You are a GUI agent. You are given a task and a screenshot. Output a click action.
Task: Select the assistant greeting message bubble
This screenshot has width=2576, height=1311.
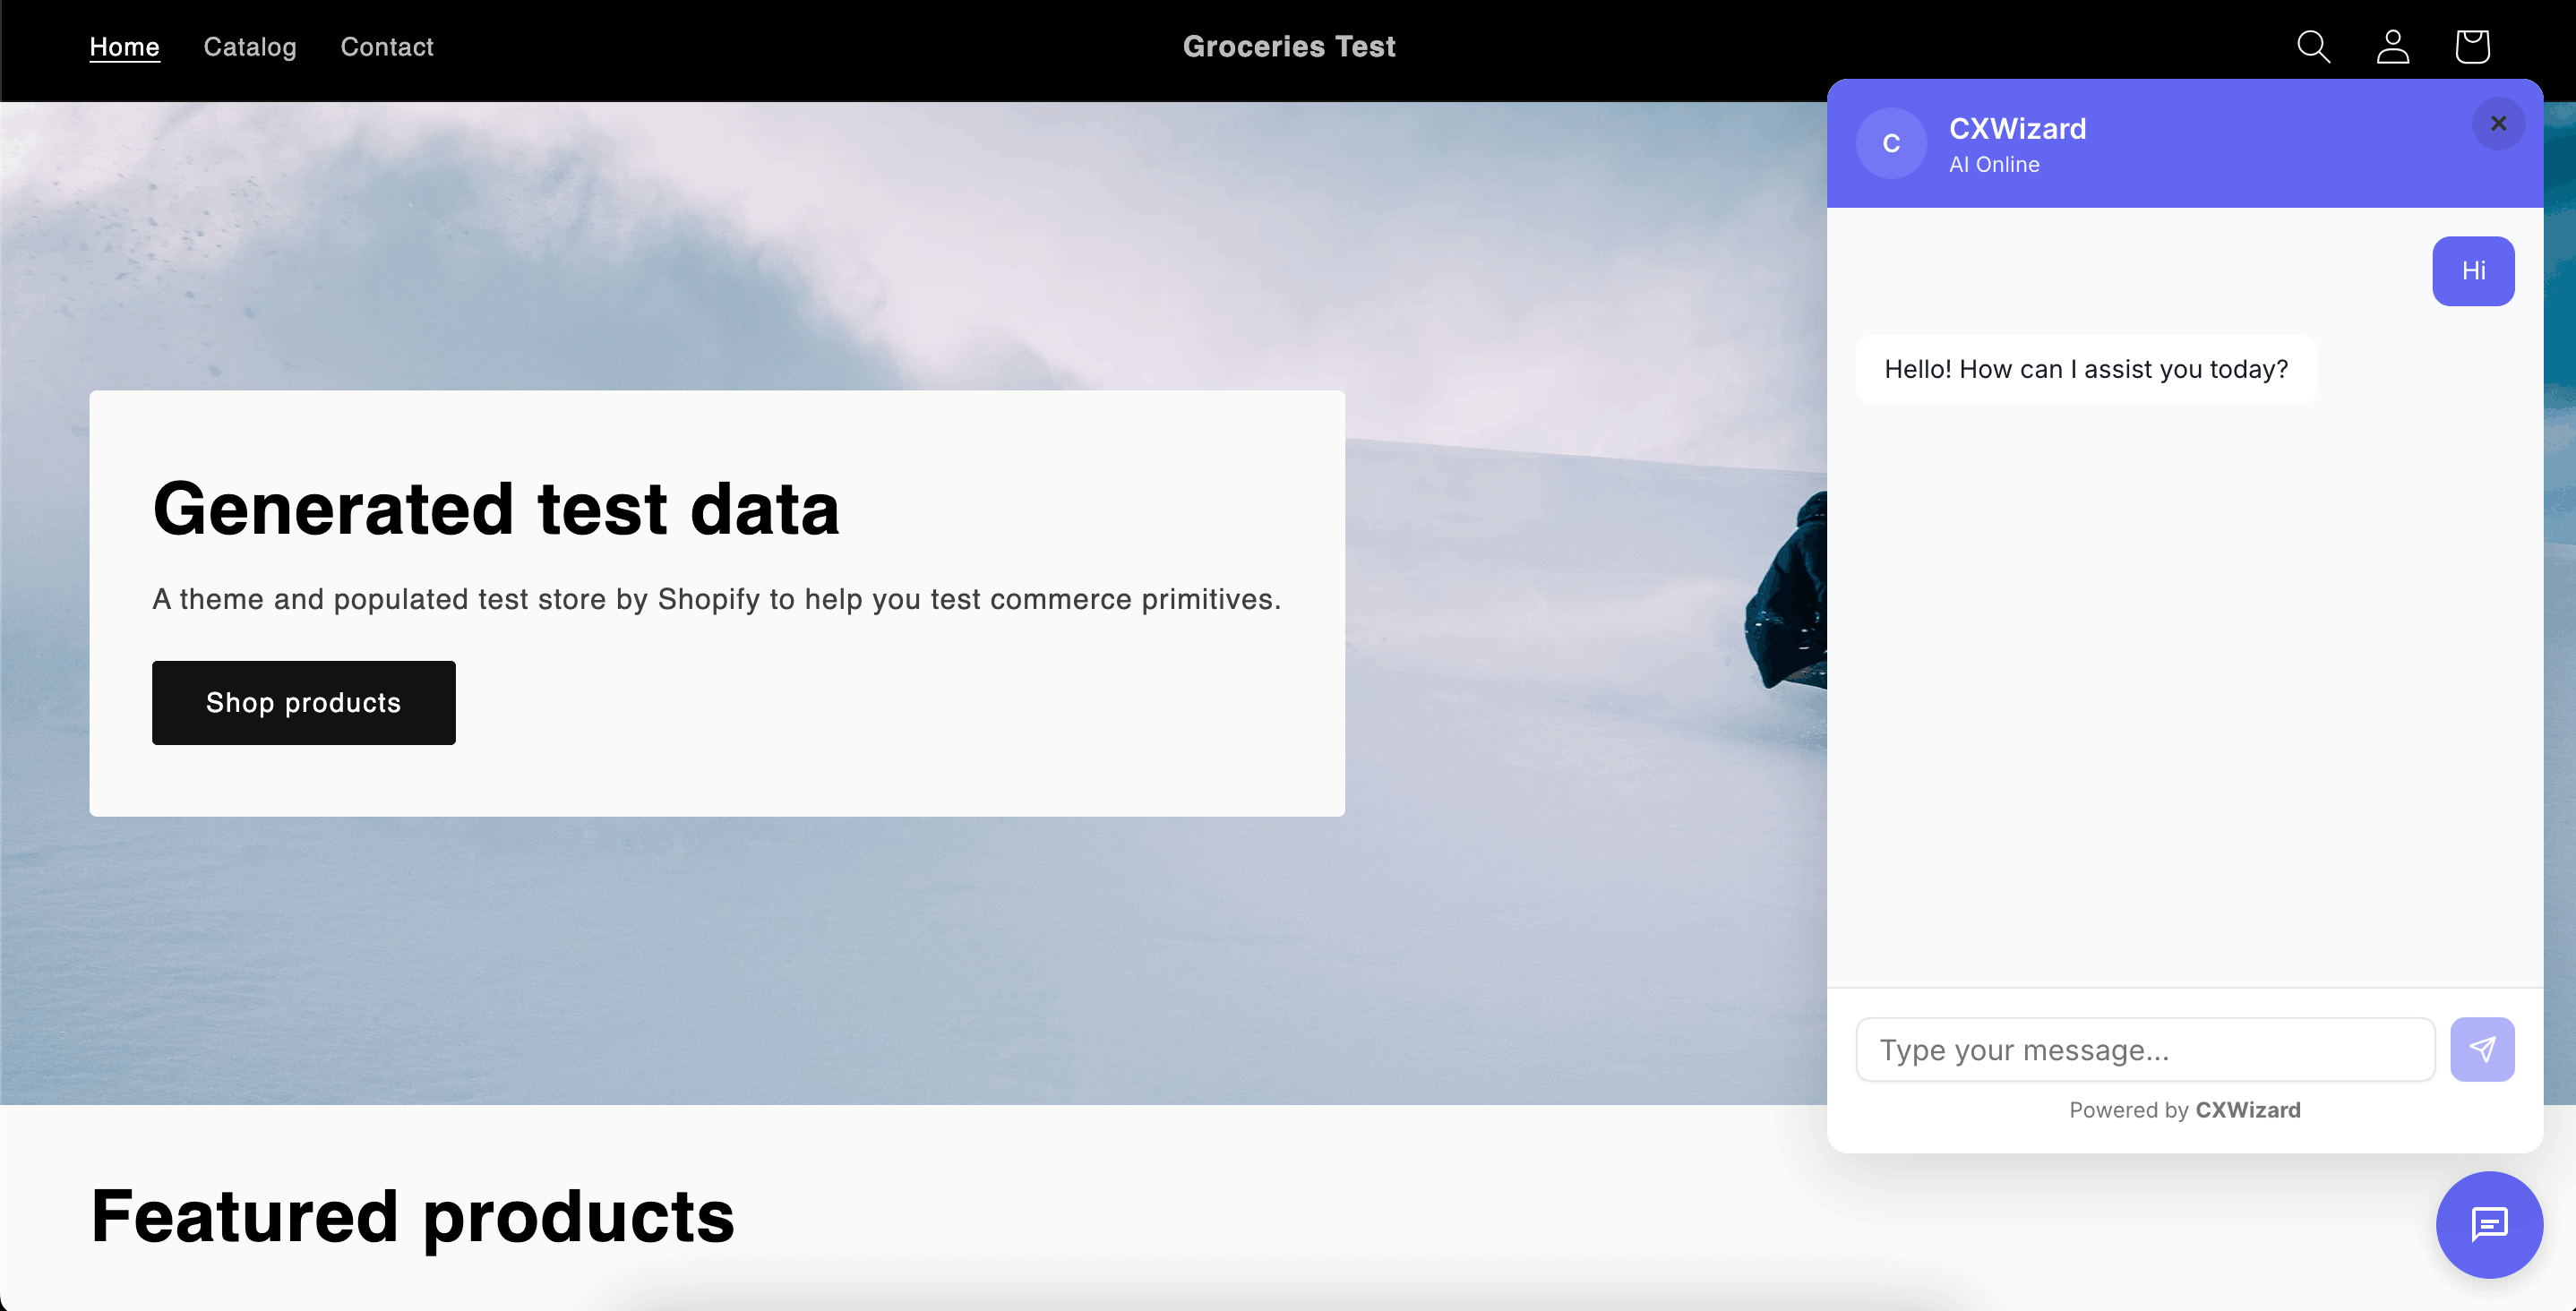coord(2085,368)
